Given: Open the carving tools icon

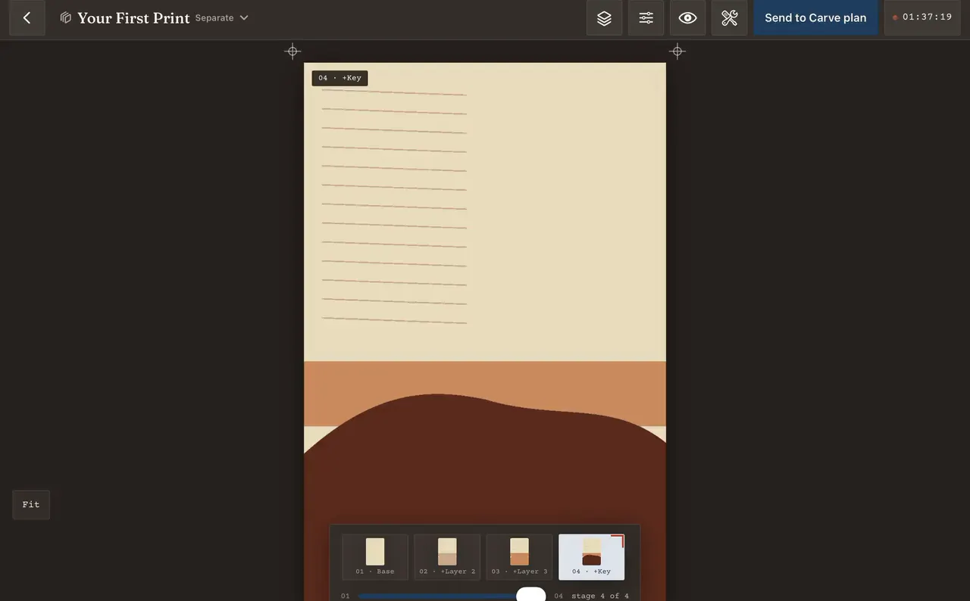Looking at the screenshot, I should (729, 17).
